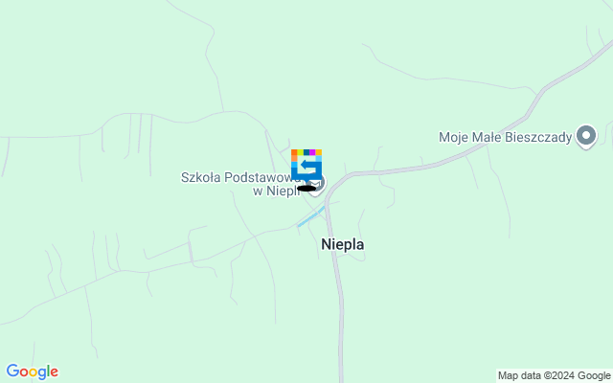The width and height of the screenshot is (613, 383).
Task: Select the Moje Małe Bieszczady place label
Action: point(505,137)
